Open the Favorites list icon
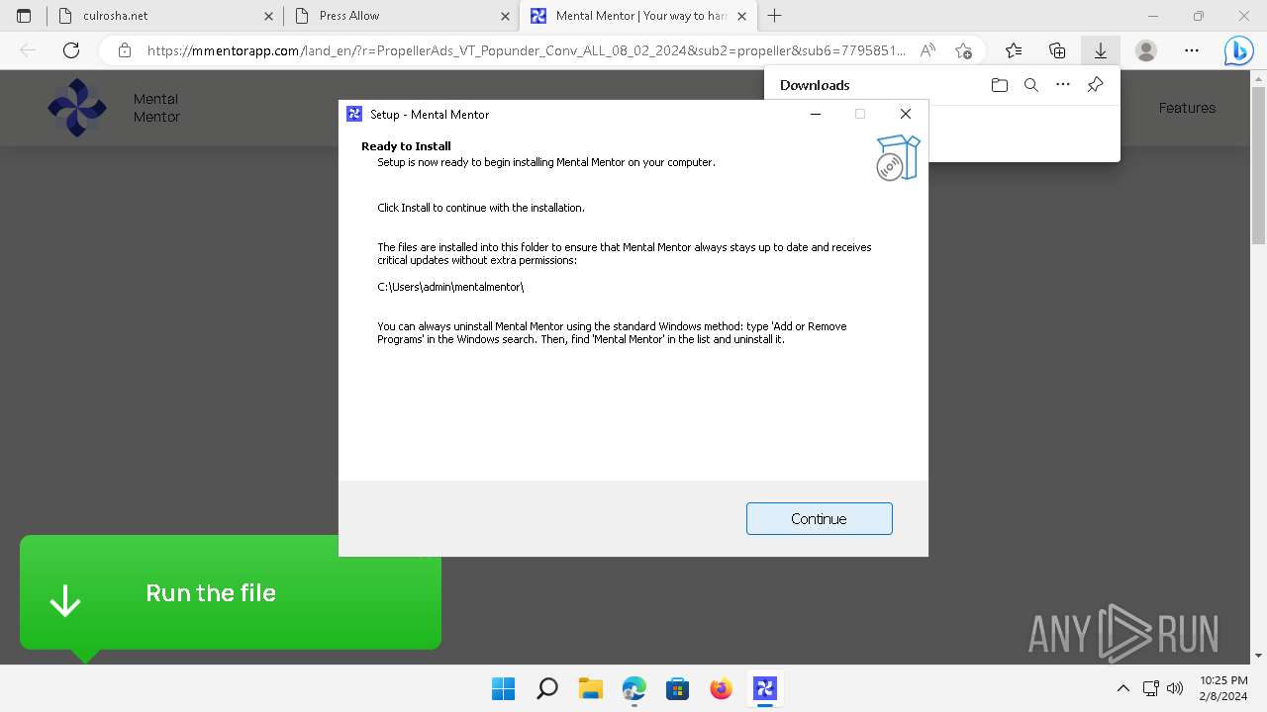The width and height of the screenshot is (1267, 712). [x=1014, y=50]
